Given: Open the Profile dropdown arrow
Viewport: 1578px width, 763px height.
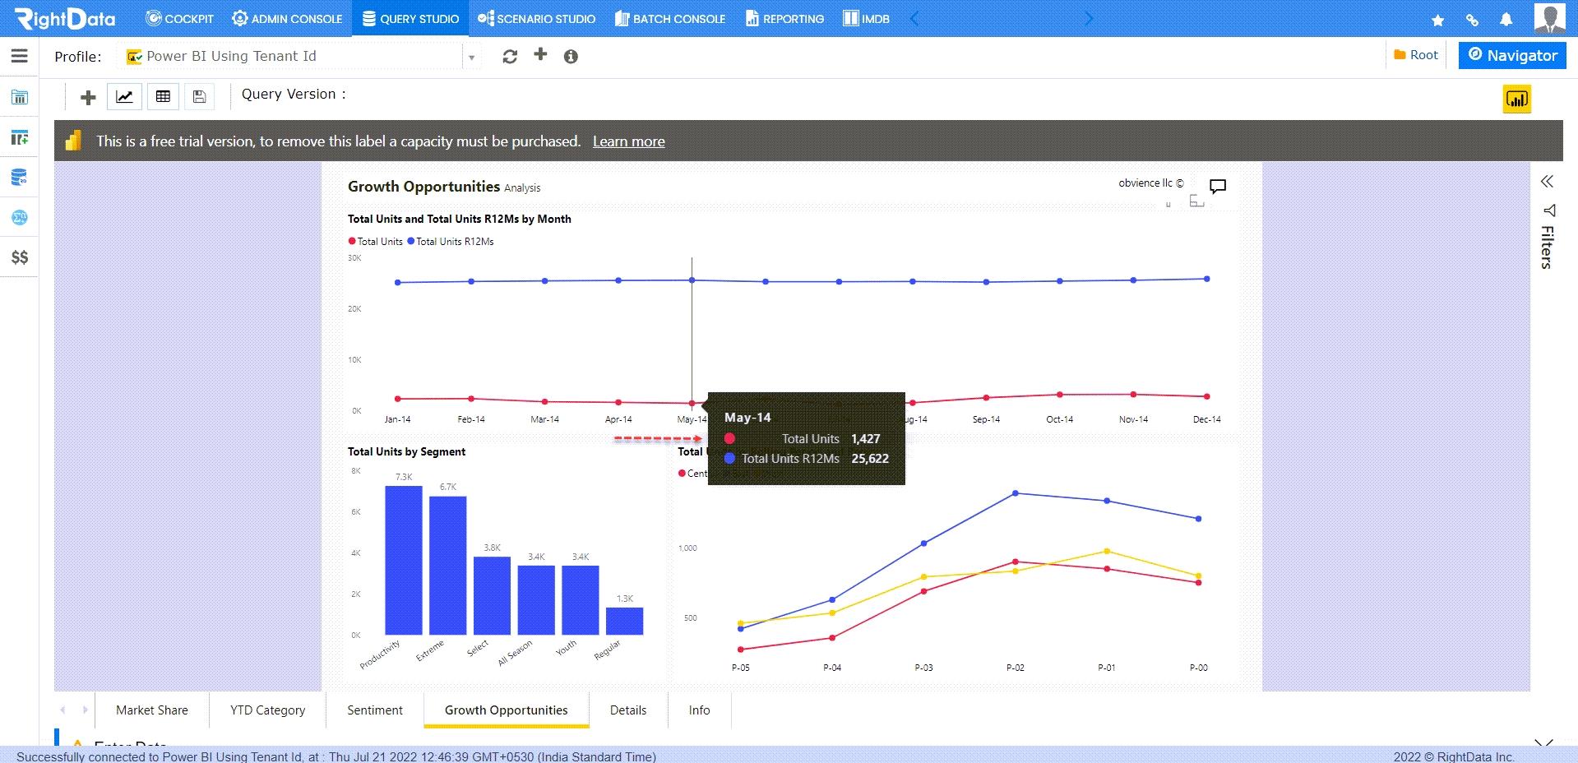Looking at the screenshot, I should pyautogui.click(x=471, y=58).
